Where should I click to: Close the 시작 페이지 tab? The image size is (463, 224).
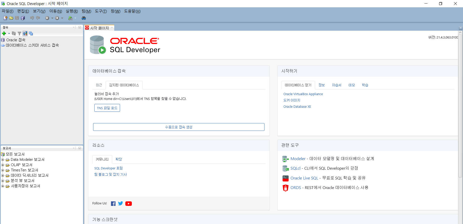pos(112,28)
